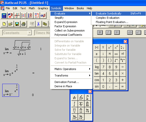Image resolution: width=146 pixels, height=122 pixels.
Task: Click the cos function button
Action: (x=97, y=80)
